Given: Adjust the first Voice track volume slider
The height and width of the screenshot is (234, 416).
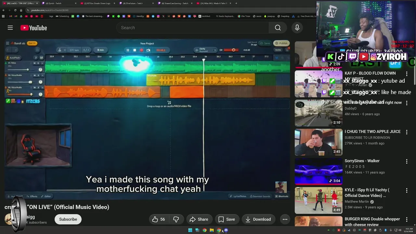Looking at the screenshot, I should 21,70.
